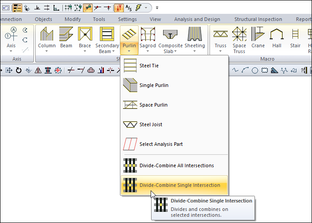Click the yellow lightning bolt icon

coord(138,8)
